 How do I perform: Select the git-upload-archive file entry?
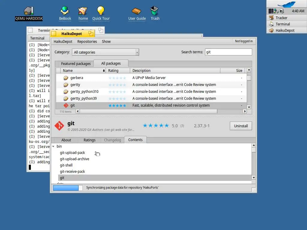tap(74, 159)
